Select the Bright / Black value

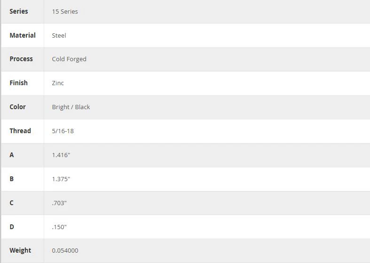[x=71, y=107]
